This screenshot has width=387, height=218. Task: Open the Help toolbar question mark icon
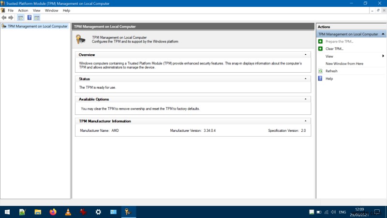(x=30, y=18)
